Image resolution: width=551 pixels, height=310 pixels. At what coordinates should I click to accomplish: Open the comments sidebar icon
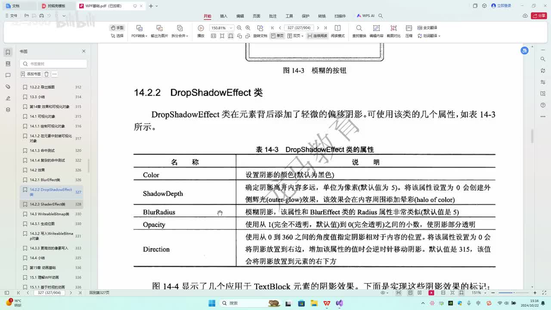click(x=8, y=75)
